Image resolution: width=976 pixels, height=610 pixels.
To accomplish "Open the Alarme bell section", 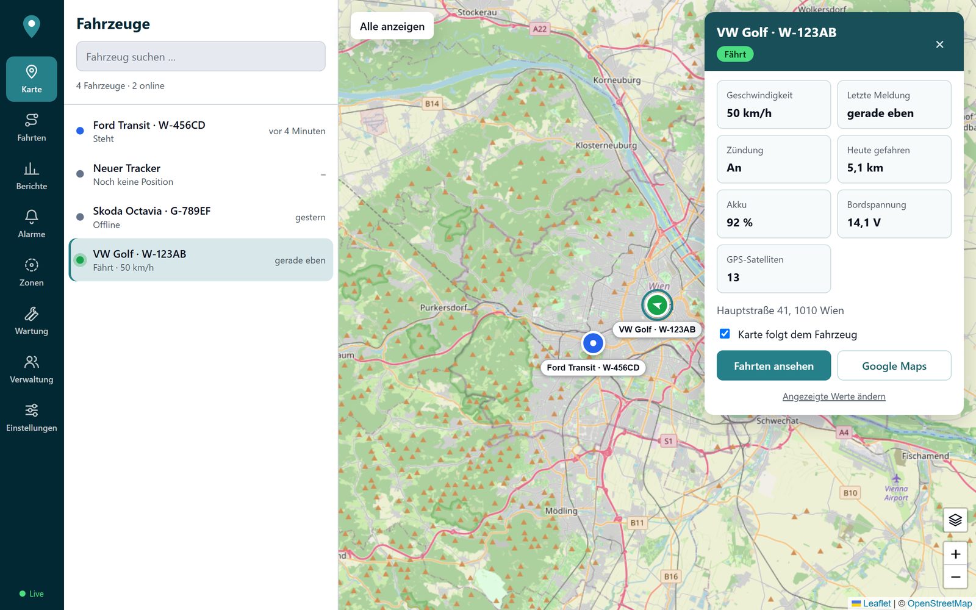I will [32, 224].
